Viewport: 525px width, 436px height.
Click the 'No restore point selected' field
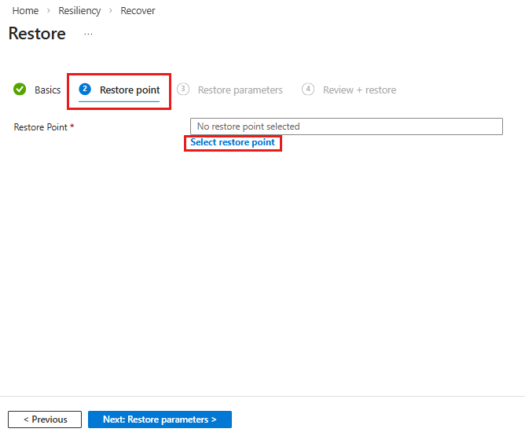[x=347, y=126]
